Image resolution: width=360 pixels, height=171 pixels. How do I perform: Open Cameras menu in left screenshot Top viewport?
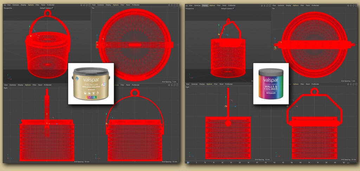pos(101,5)
